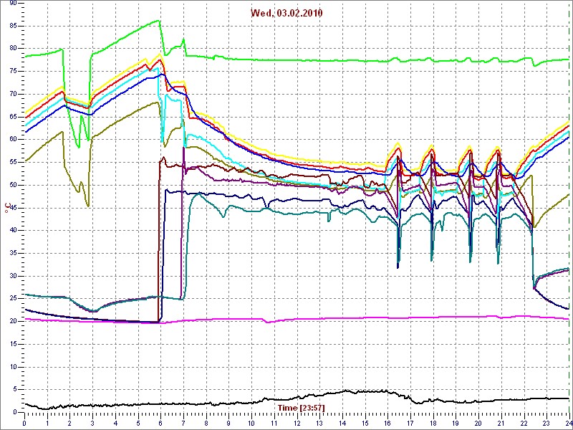Click "40" on the temperature axis
573x430 pixels.
click(x=13, y=230)
